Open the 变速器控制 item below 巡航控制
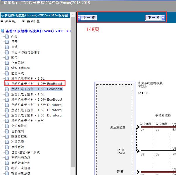 point(19,136)
